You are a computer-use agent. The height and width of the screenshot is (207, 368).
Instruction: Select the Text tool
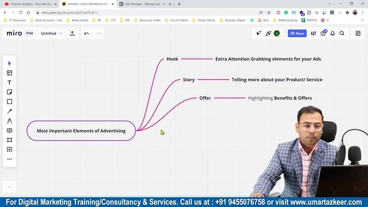pyautogui.click(x=9, y=83)
